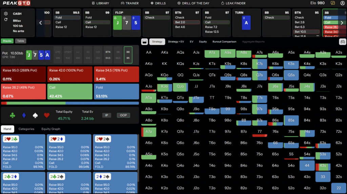Image resolution: width=347 pixels, height=194 pixels.
Task: Click the layout icon left of Strategy
Action: coord(144,42)
